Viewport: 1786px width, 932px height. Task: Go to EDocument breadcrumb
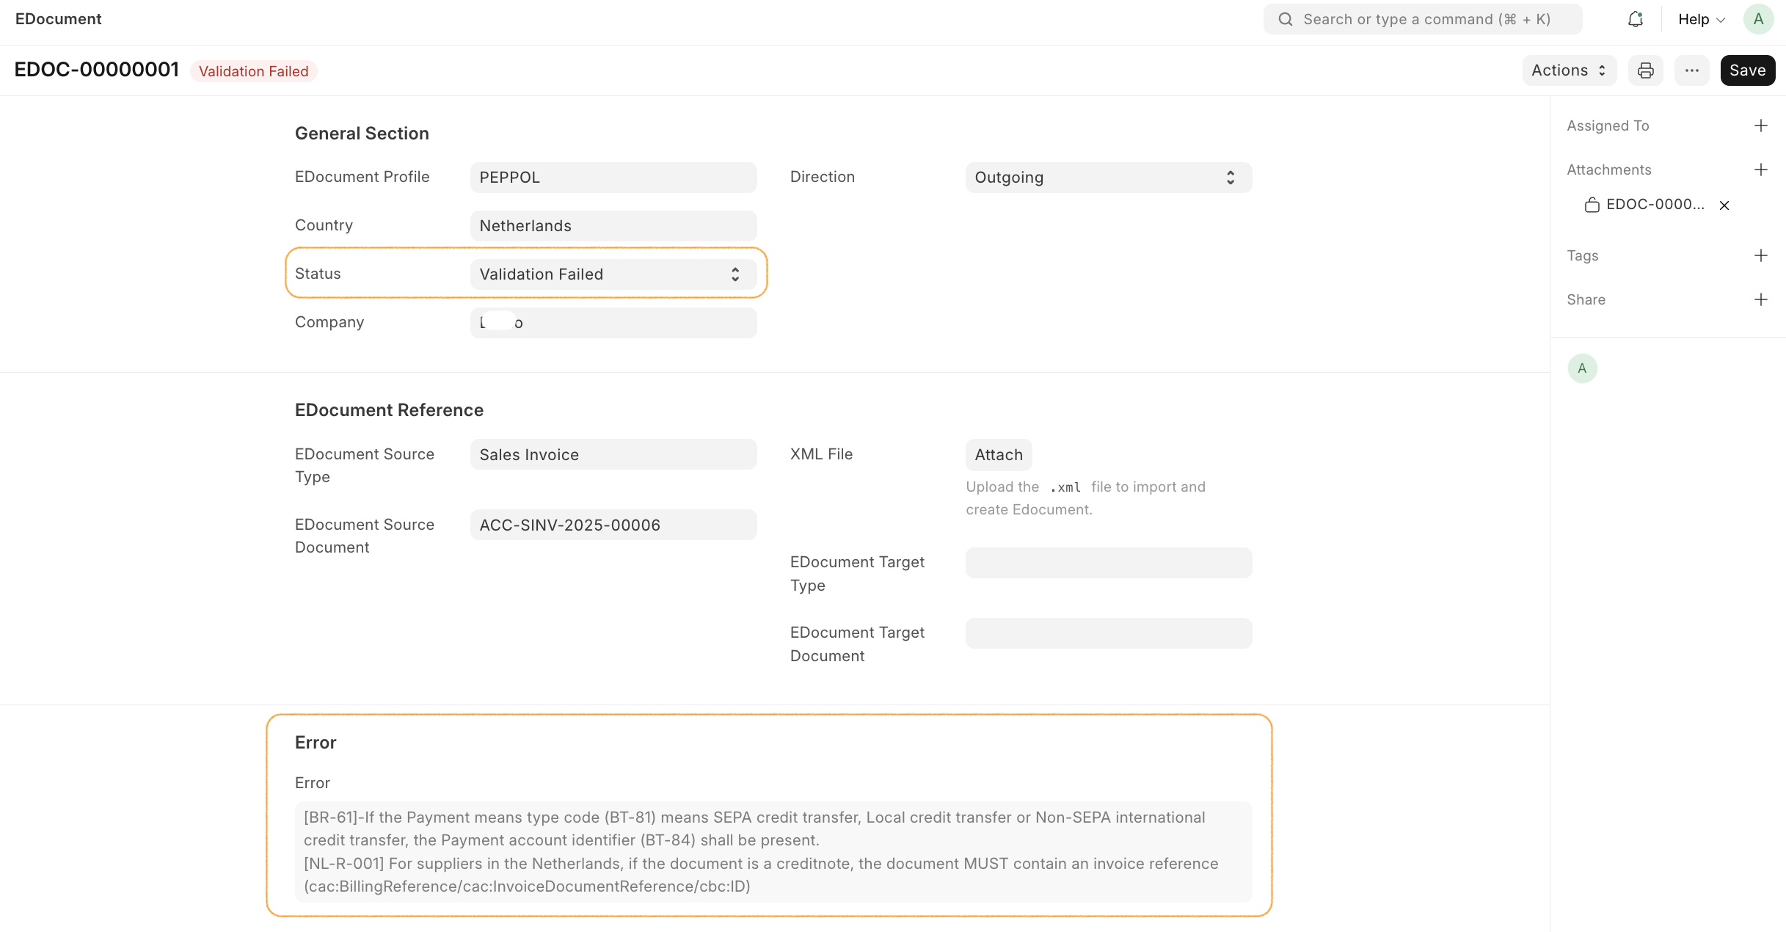click(59, 19)
